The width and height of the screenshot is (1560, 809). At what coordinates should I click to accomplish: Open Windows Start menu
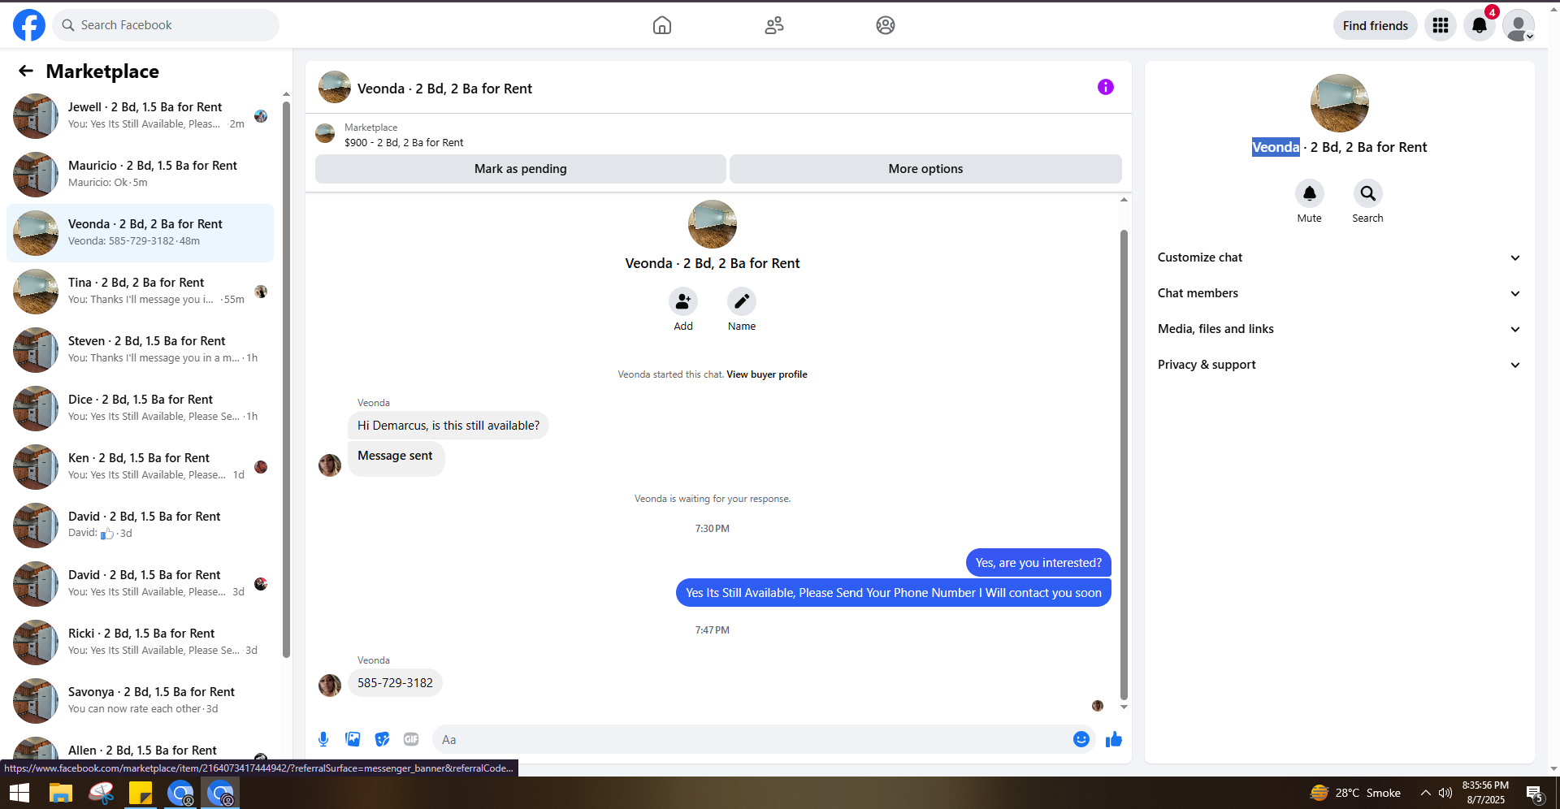[x=19, y=793]
